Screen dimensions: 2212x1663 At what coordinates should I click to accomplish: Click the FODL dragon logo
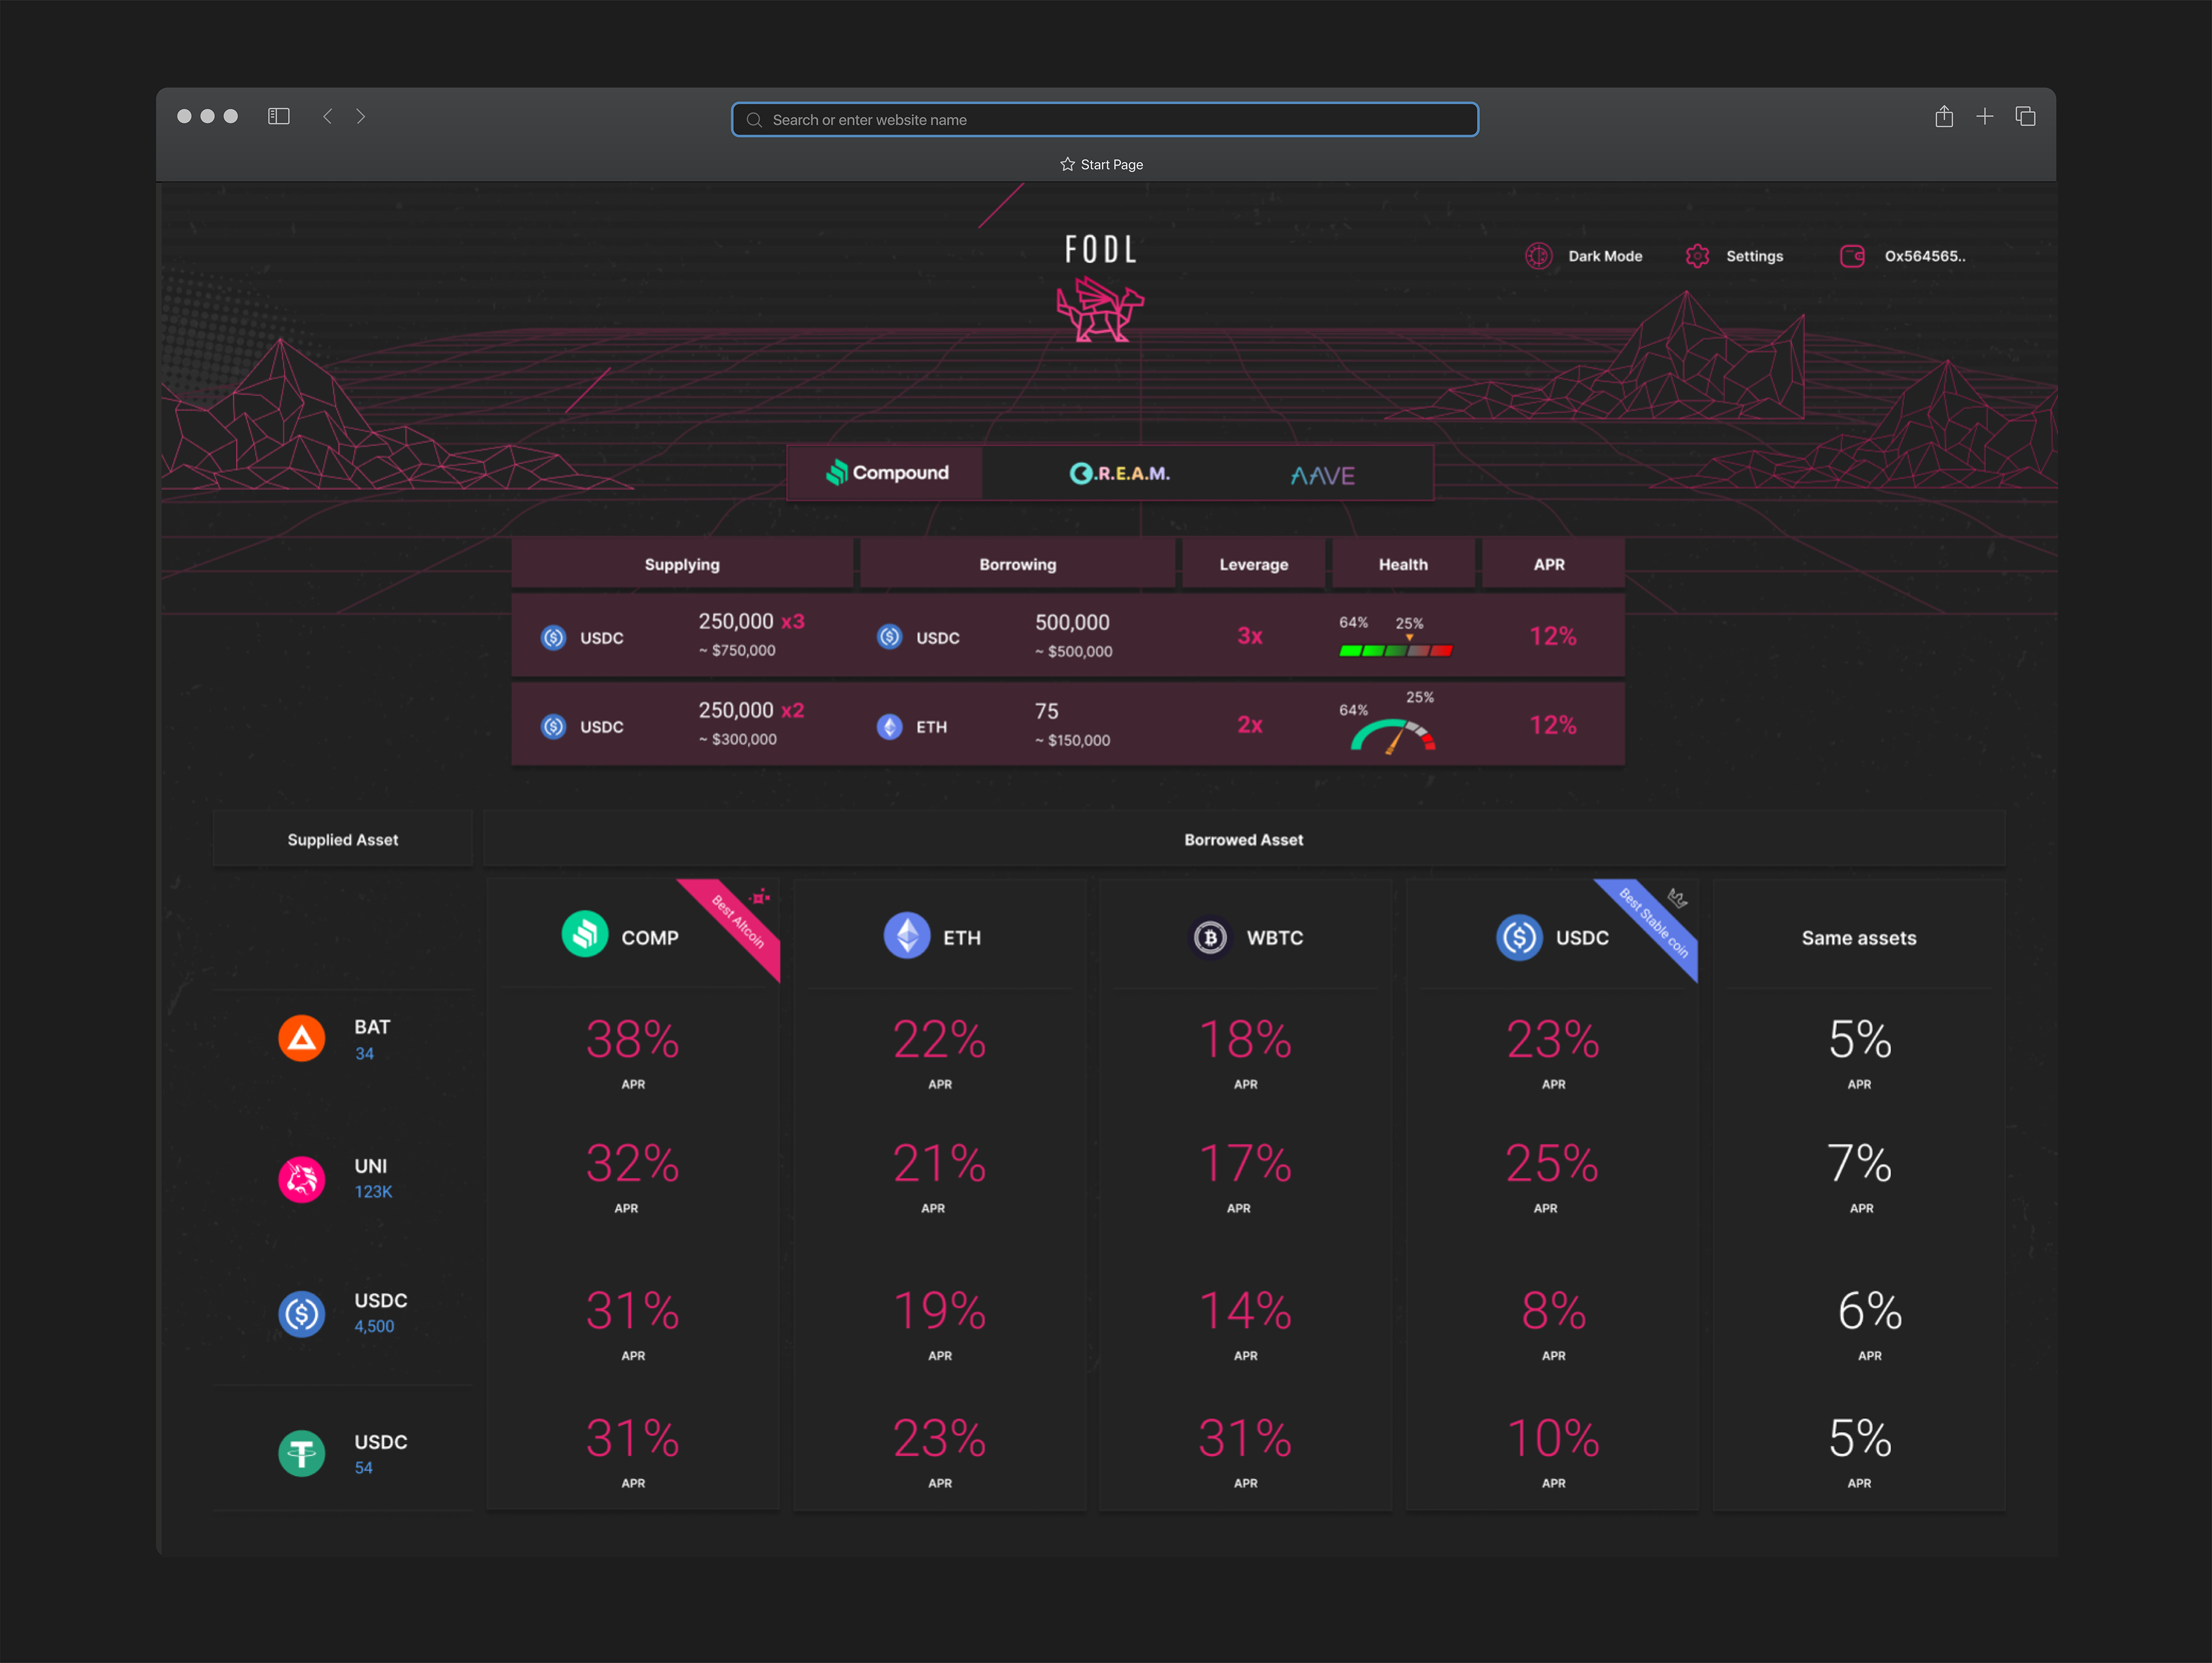(1100, 310)
